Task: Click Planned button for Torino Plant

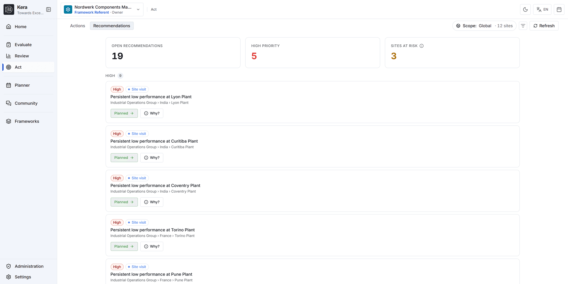Action: [x=124, y=246]
